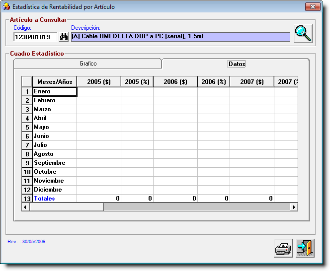Click row number 12 header
Image resolution: width=330 pixels, height=271 pixels.
27,190
